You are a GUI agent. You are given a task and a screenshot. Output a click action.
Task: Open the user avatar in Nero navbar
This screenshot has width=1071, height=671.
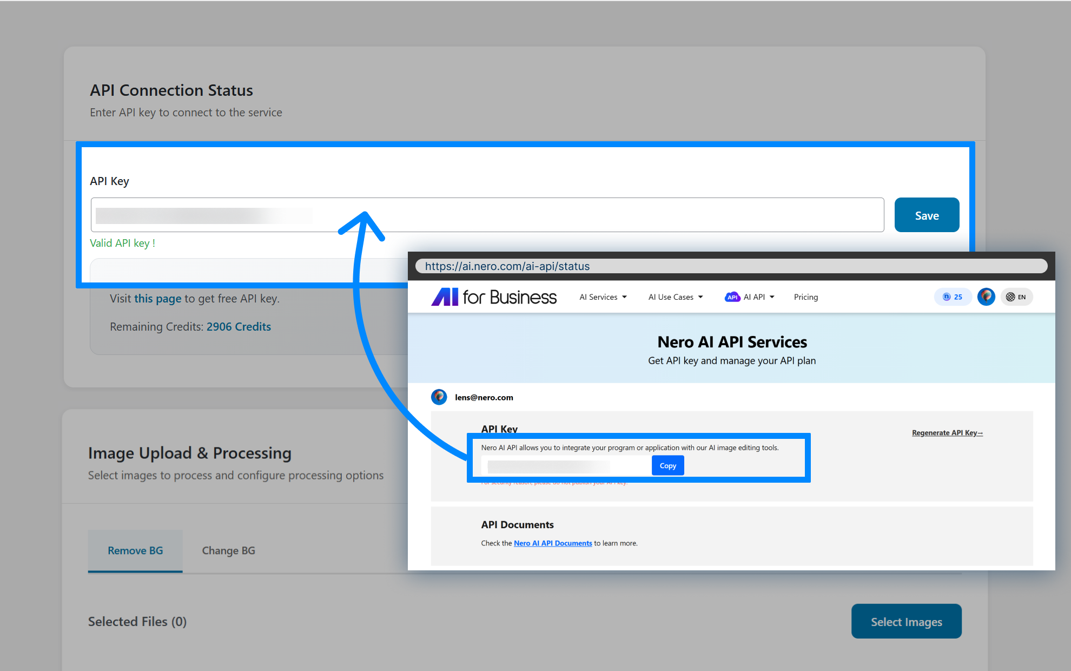tap(986, 297)
